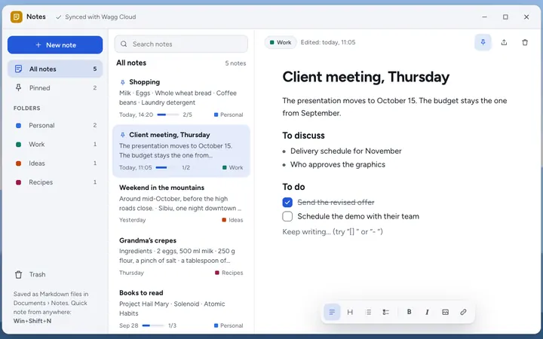The height and width of the screenshot is (339, 543).
Task: Click the yellow Notes app icon
Action: [x=17, y=17]
